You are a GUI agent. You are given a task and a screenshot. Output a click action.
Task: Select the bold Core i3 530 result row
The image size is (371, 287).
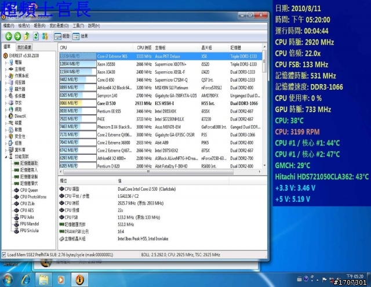click(x=161, y=103)
